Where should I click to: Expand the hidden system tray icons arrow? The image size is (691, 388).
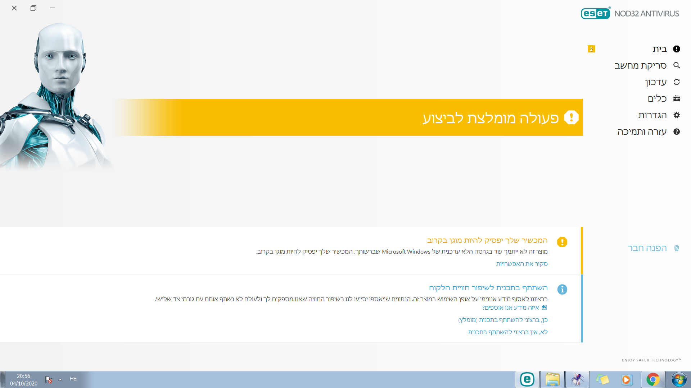click(60, 379)
